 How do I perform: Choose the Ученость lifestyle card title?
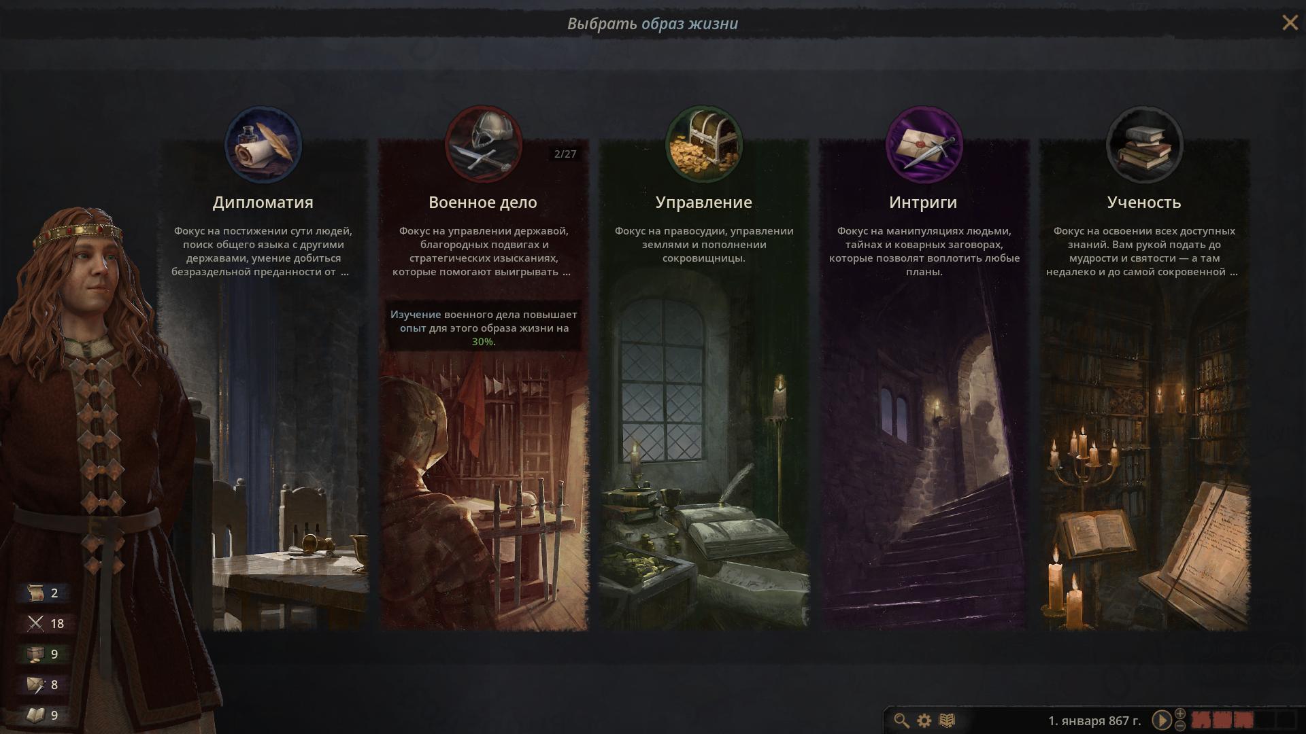(x=1144, y=203)
